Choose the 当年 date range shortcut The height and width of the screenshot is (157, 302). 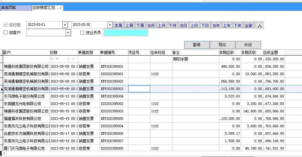tap(216, 25)
